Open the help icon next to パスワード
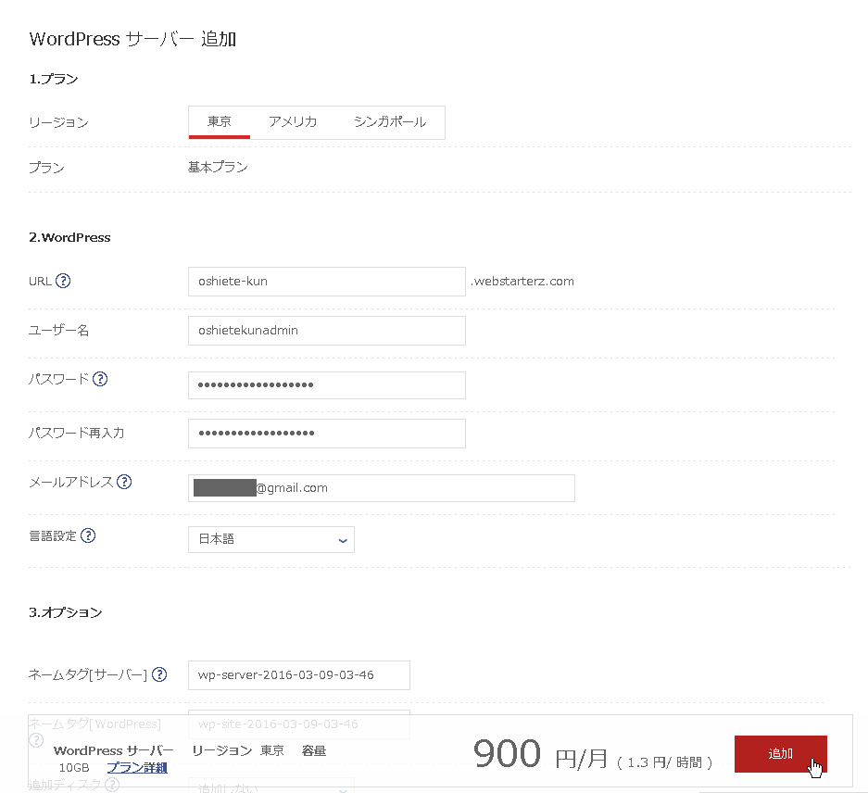The width and height of the screenshot is (868, 793). pos(100,379)
